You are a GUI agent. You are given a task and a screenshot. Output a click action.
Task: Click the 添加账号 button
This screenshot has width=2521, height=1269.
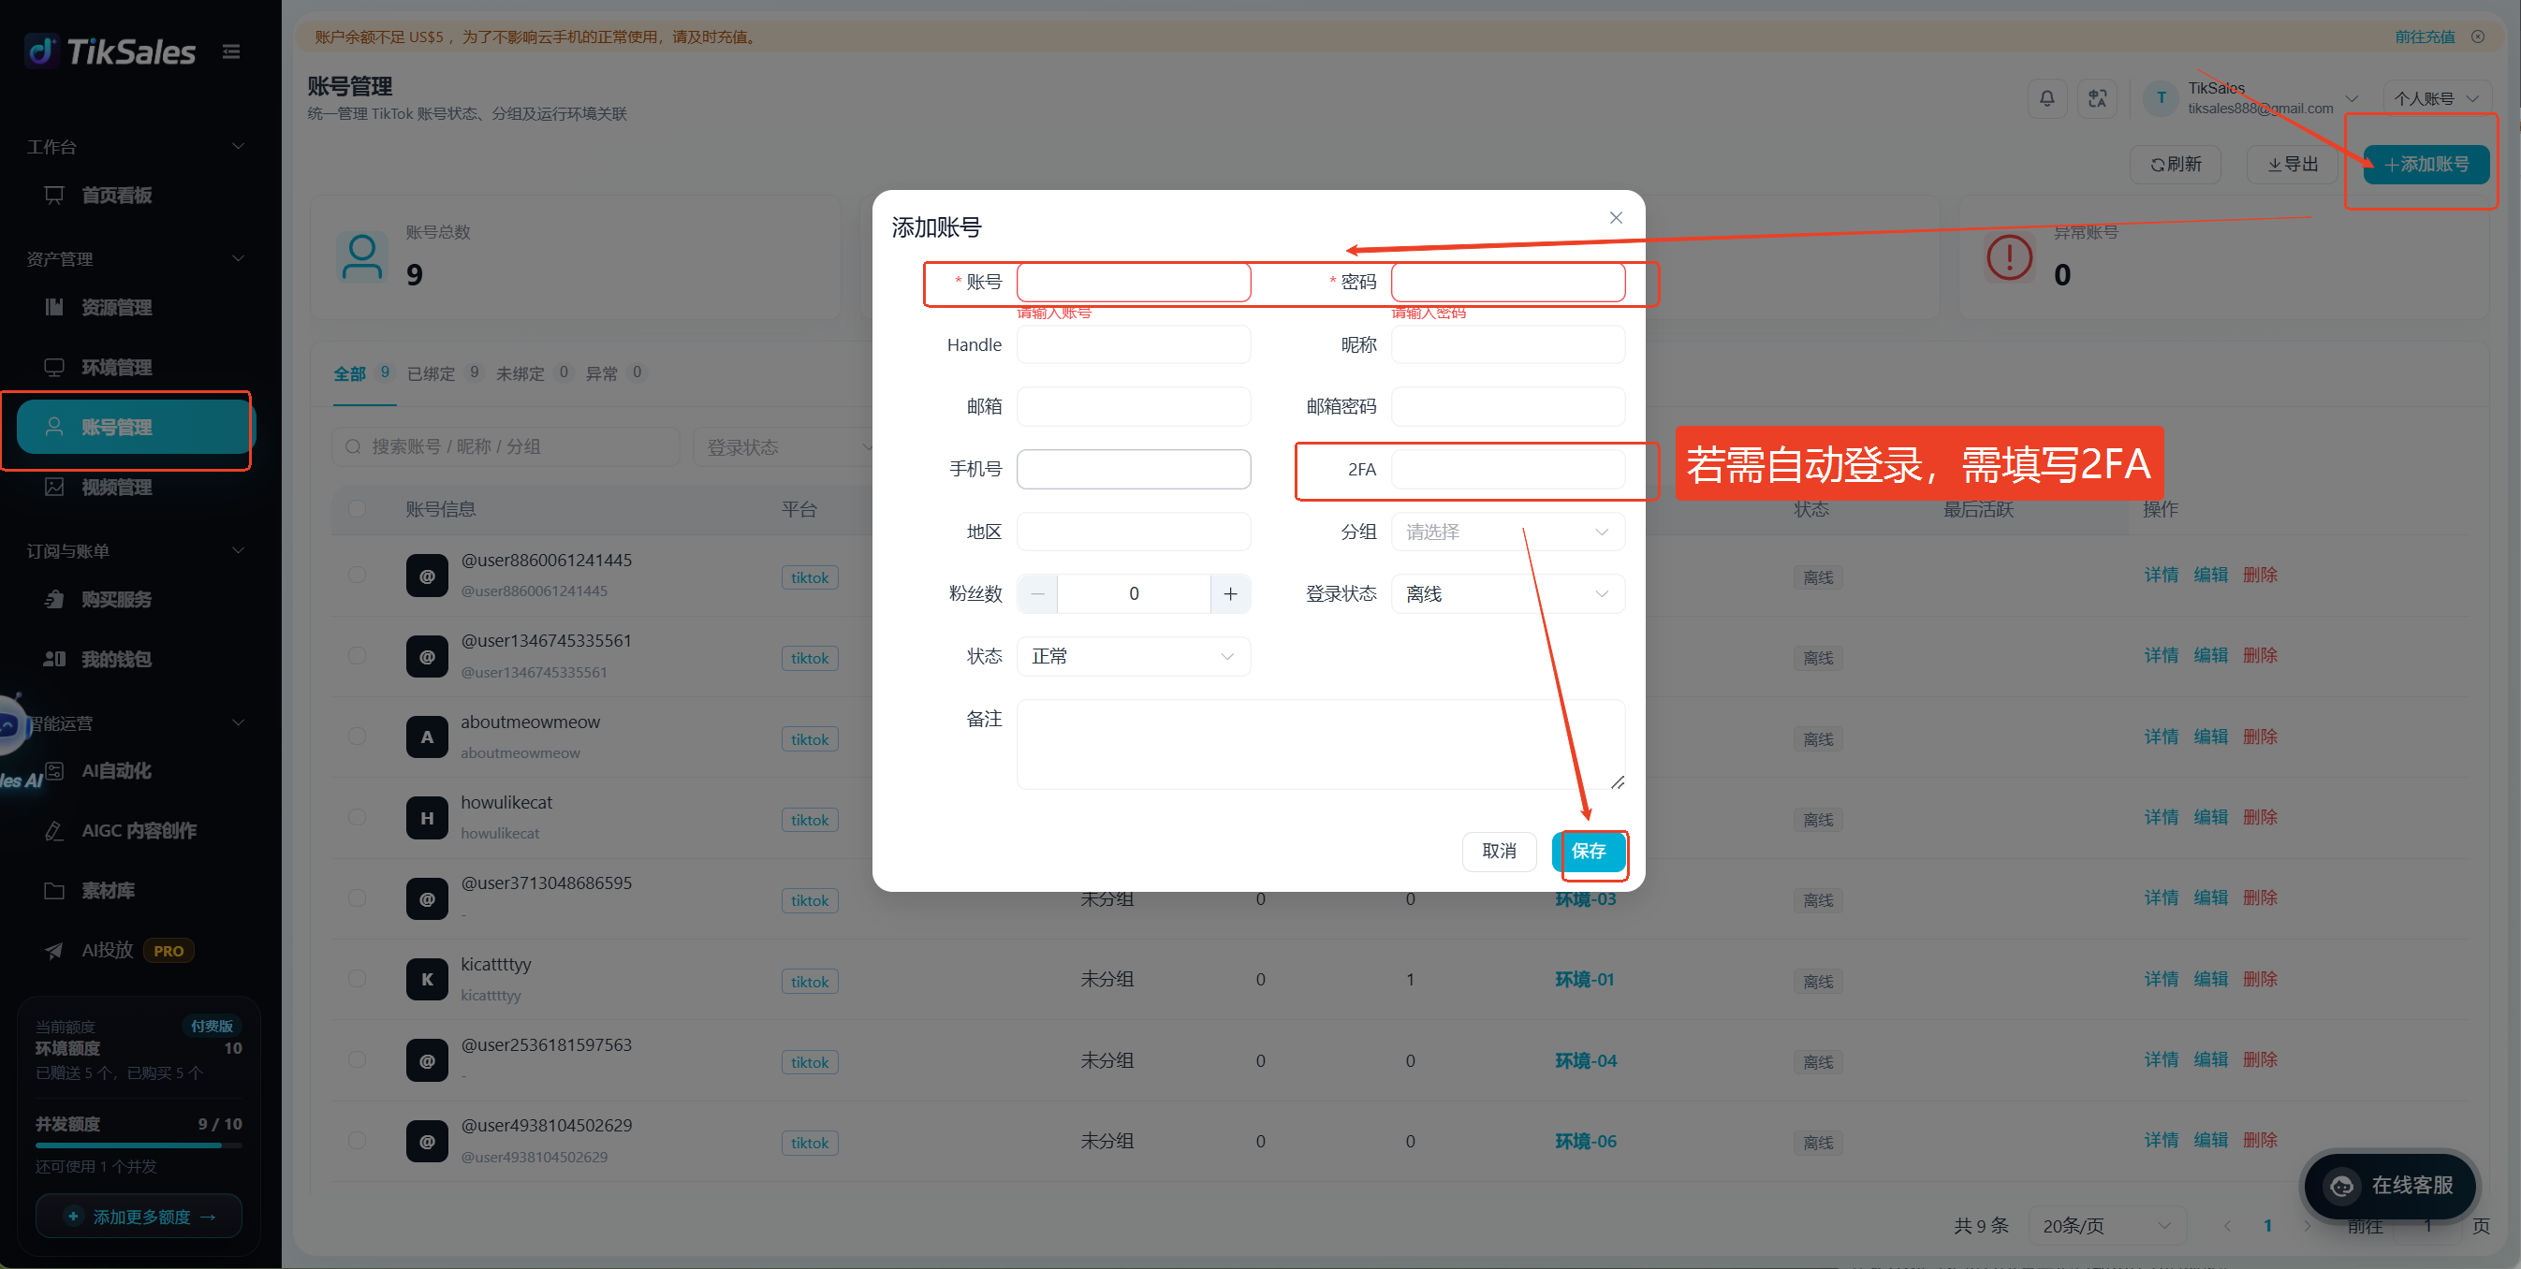pyautogui.click(x=2426, y=165)
